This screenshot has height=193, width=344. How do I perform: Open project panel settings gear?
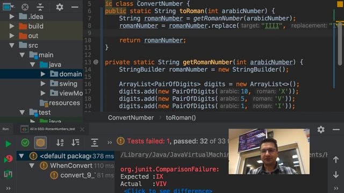(60, 7)
